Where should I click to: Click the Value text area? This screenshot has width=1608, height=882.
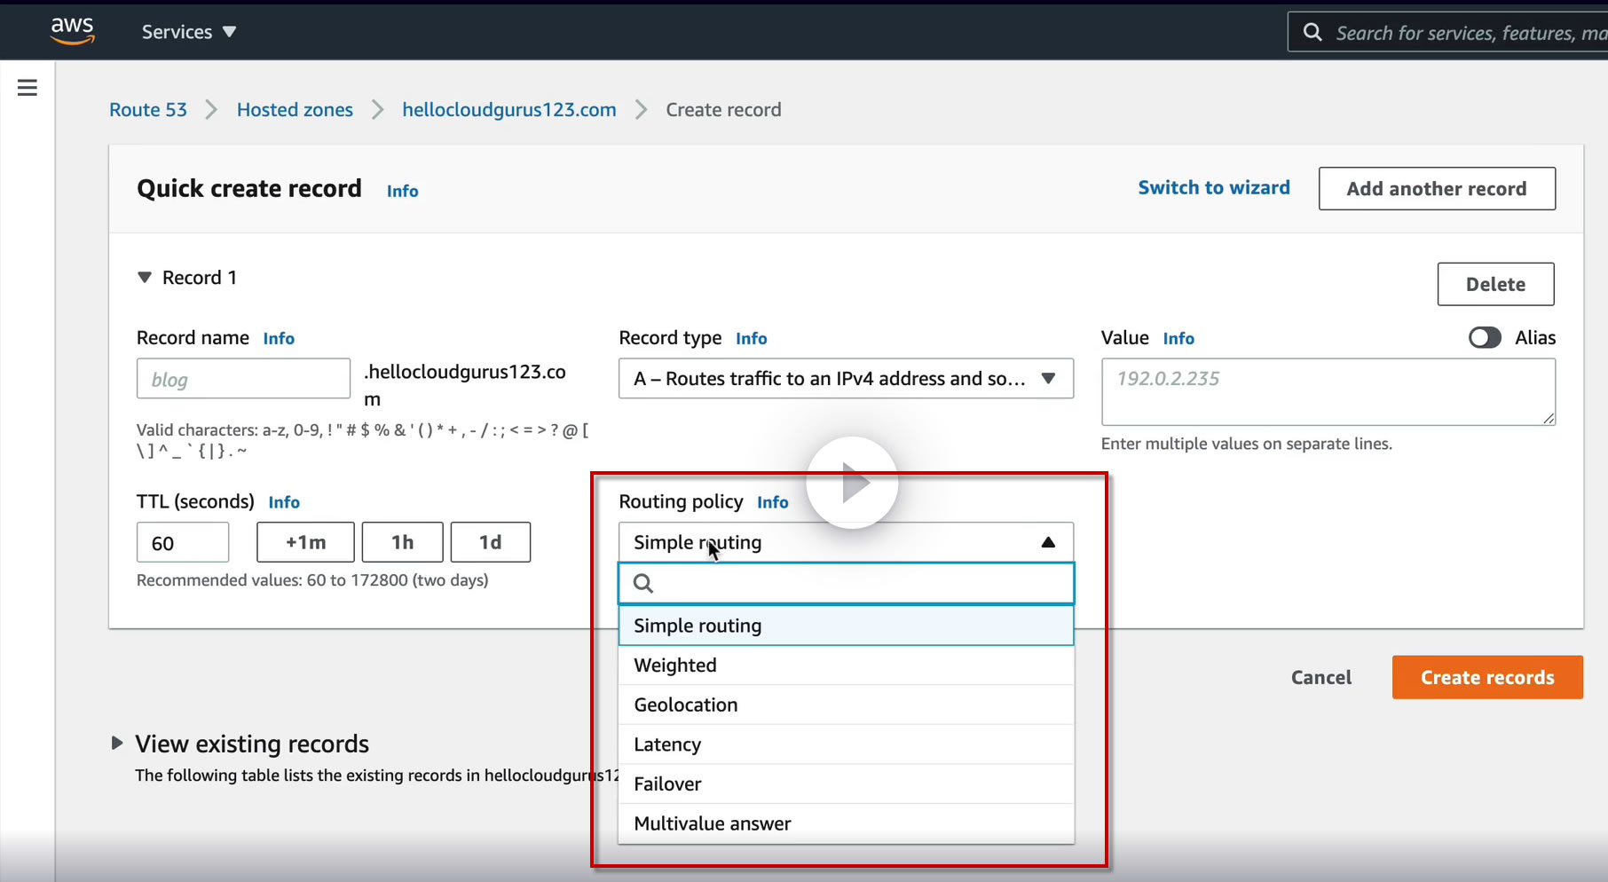(1328, 392)
